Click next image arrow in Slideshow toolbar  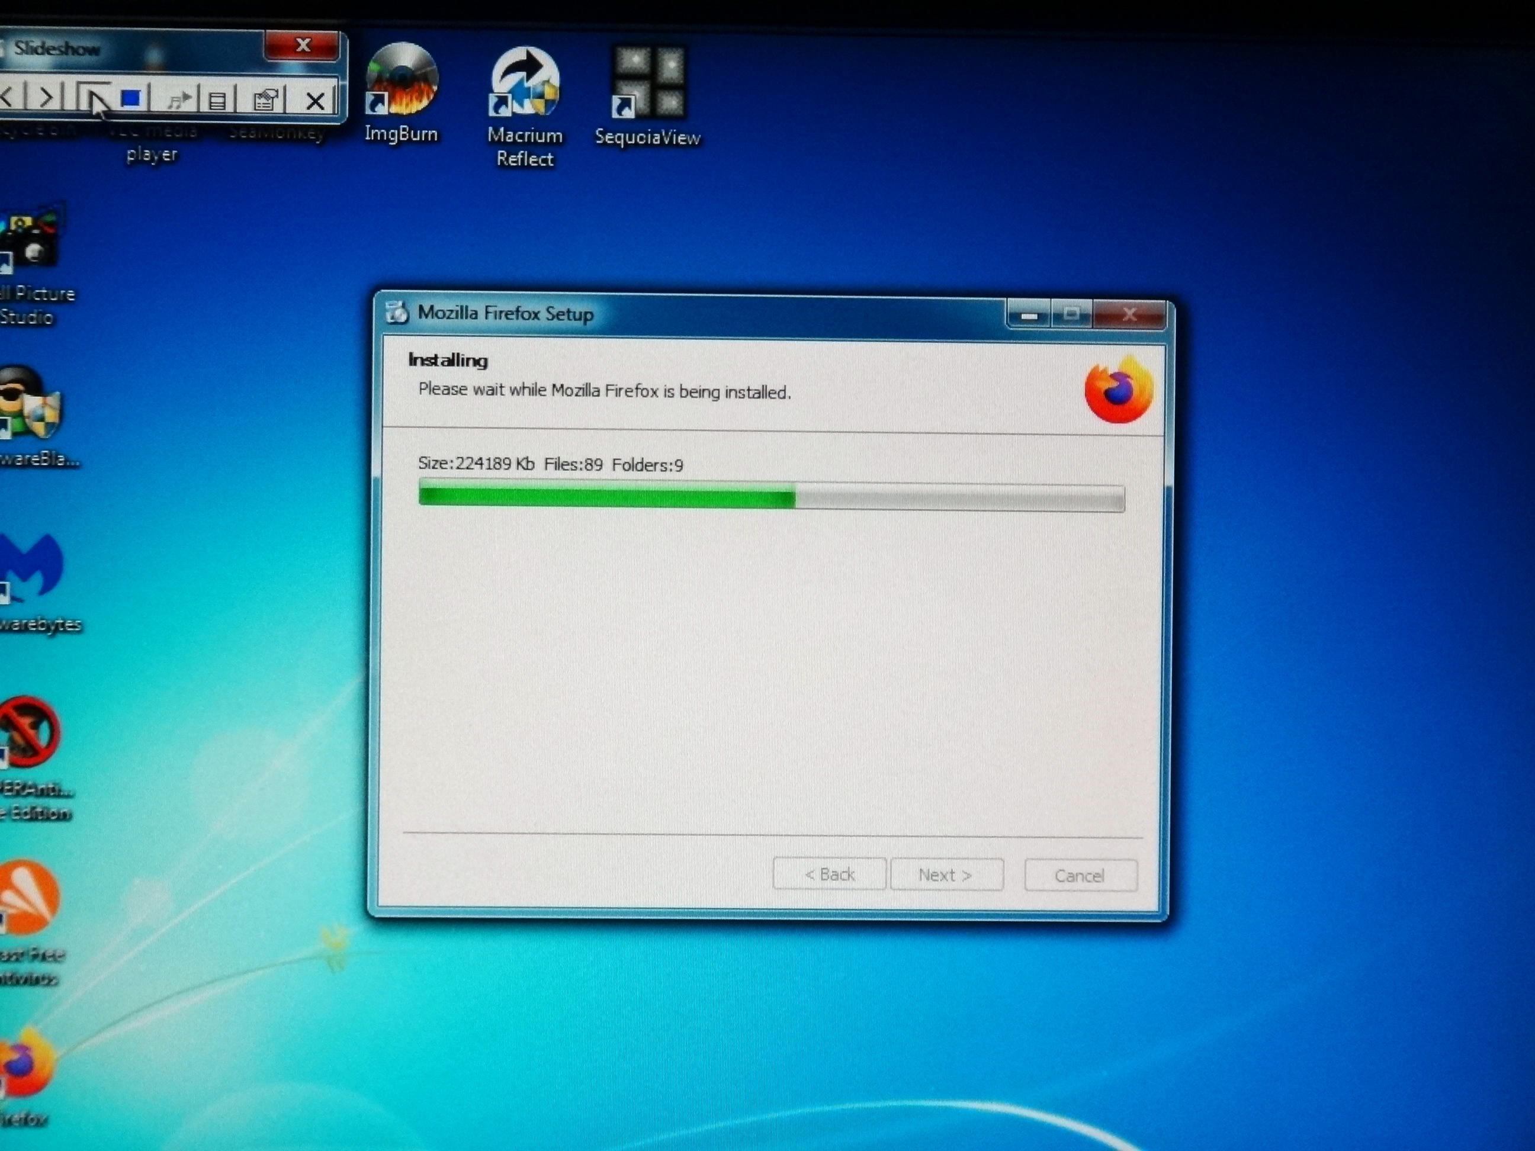click(44, 98)
